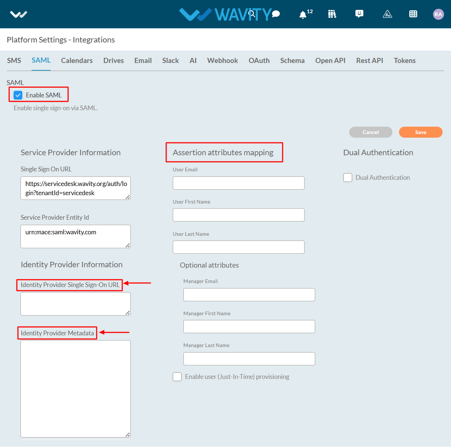Open the library books icon

tap(332, 14)
